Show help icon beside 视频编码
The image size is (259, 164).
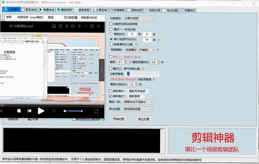(158, 50)
